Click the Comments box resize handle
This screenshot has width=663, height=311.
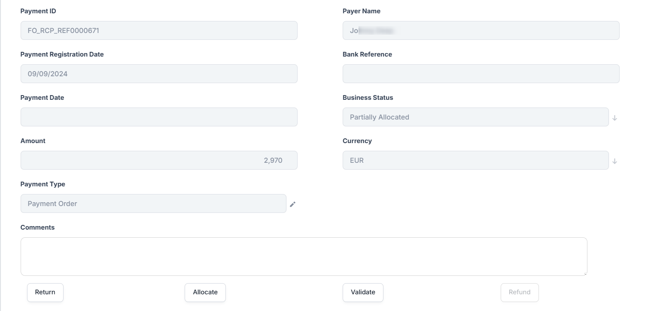click(x=585, y=273)
